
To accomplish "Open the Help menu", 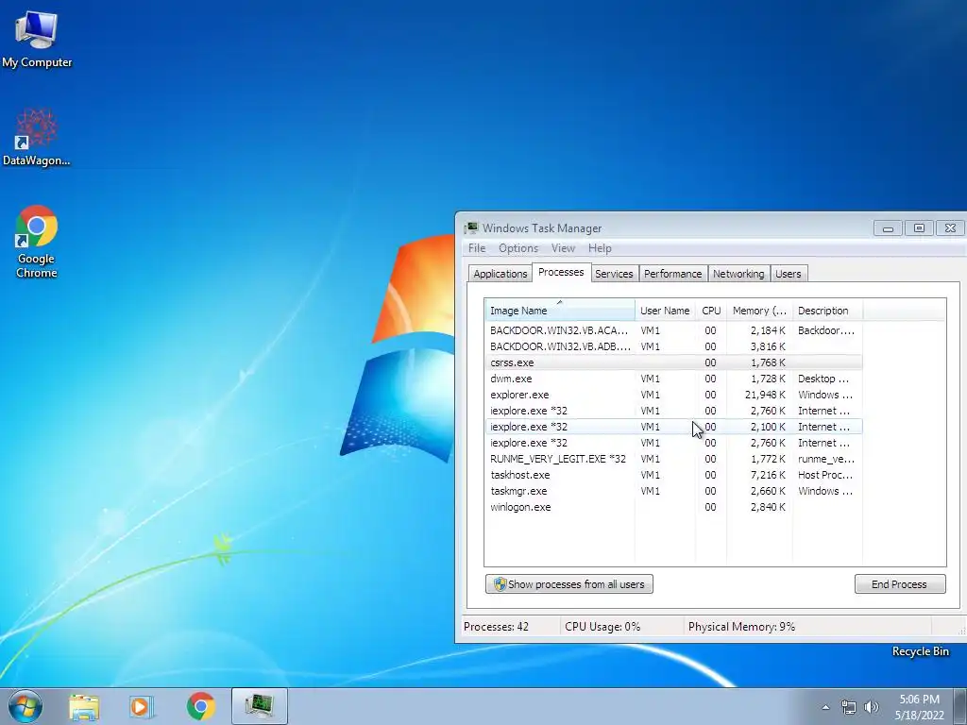I will (x=600, y=248).
